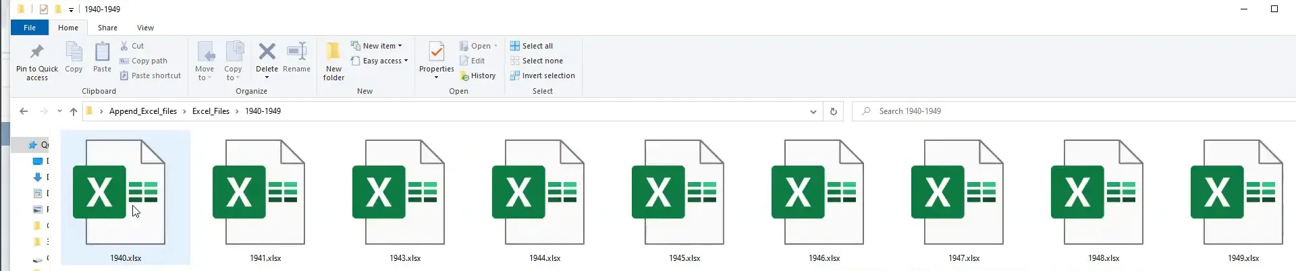Select the 1947.xlsx file
Viewport: 1296px width, 271px height.
pyautogui.click(x=964, y=199)
